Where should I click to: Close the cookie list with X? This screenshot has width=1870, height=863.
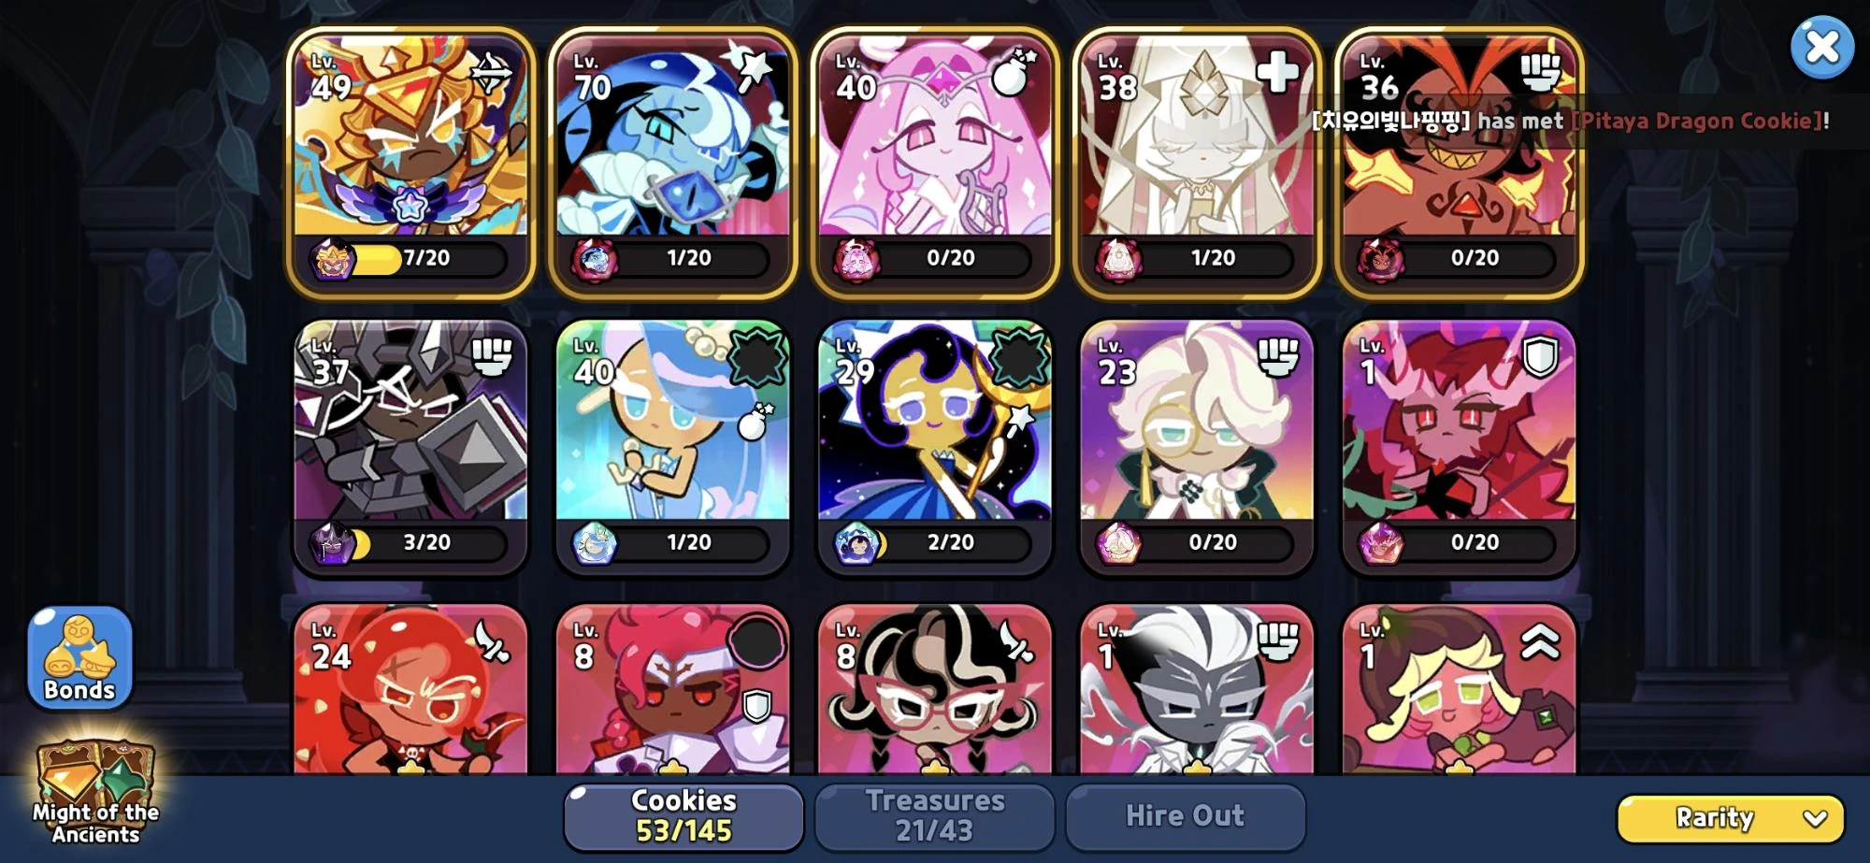click(x=1822, y=47)
